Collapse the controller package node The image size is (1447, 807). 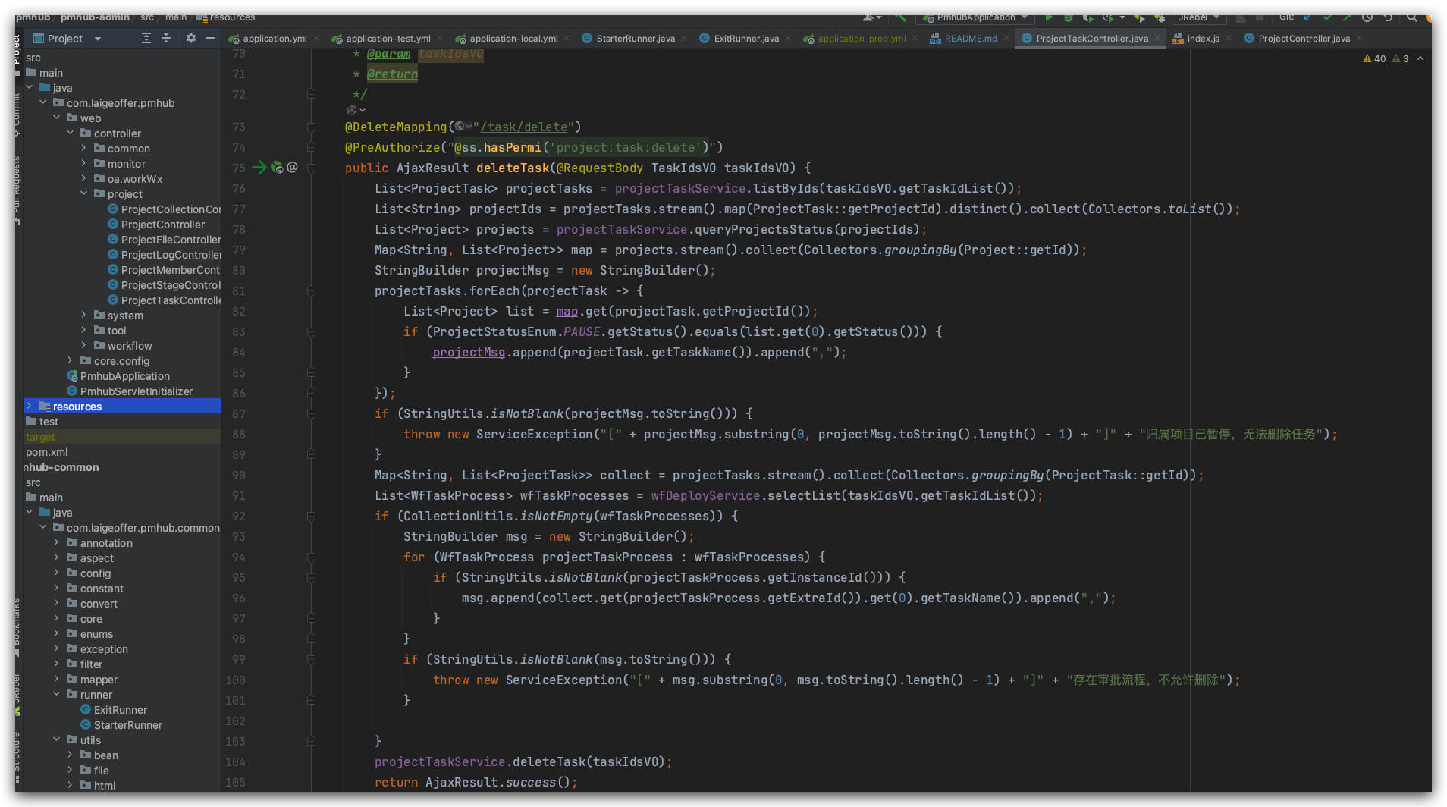(71, 133)
